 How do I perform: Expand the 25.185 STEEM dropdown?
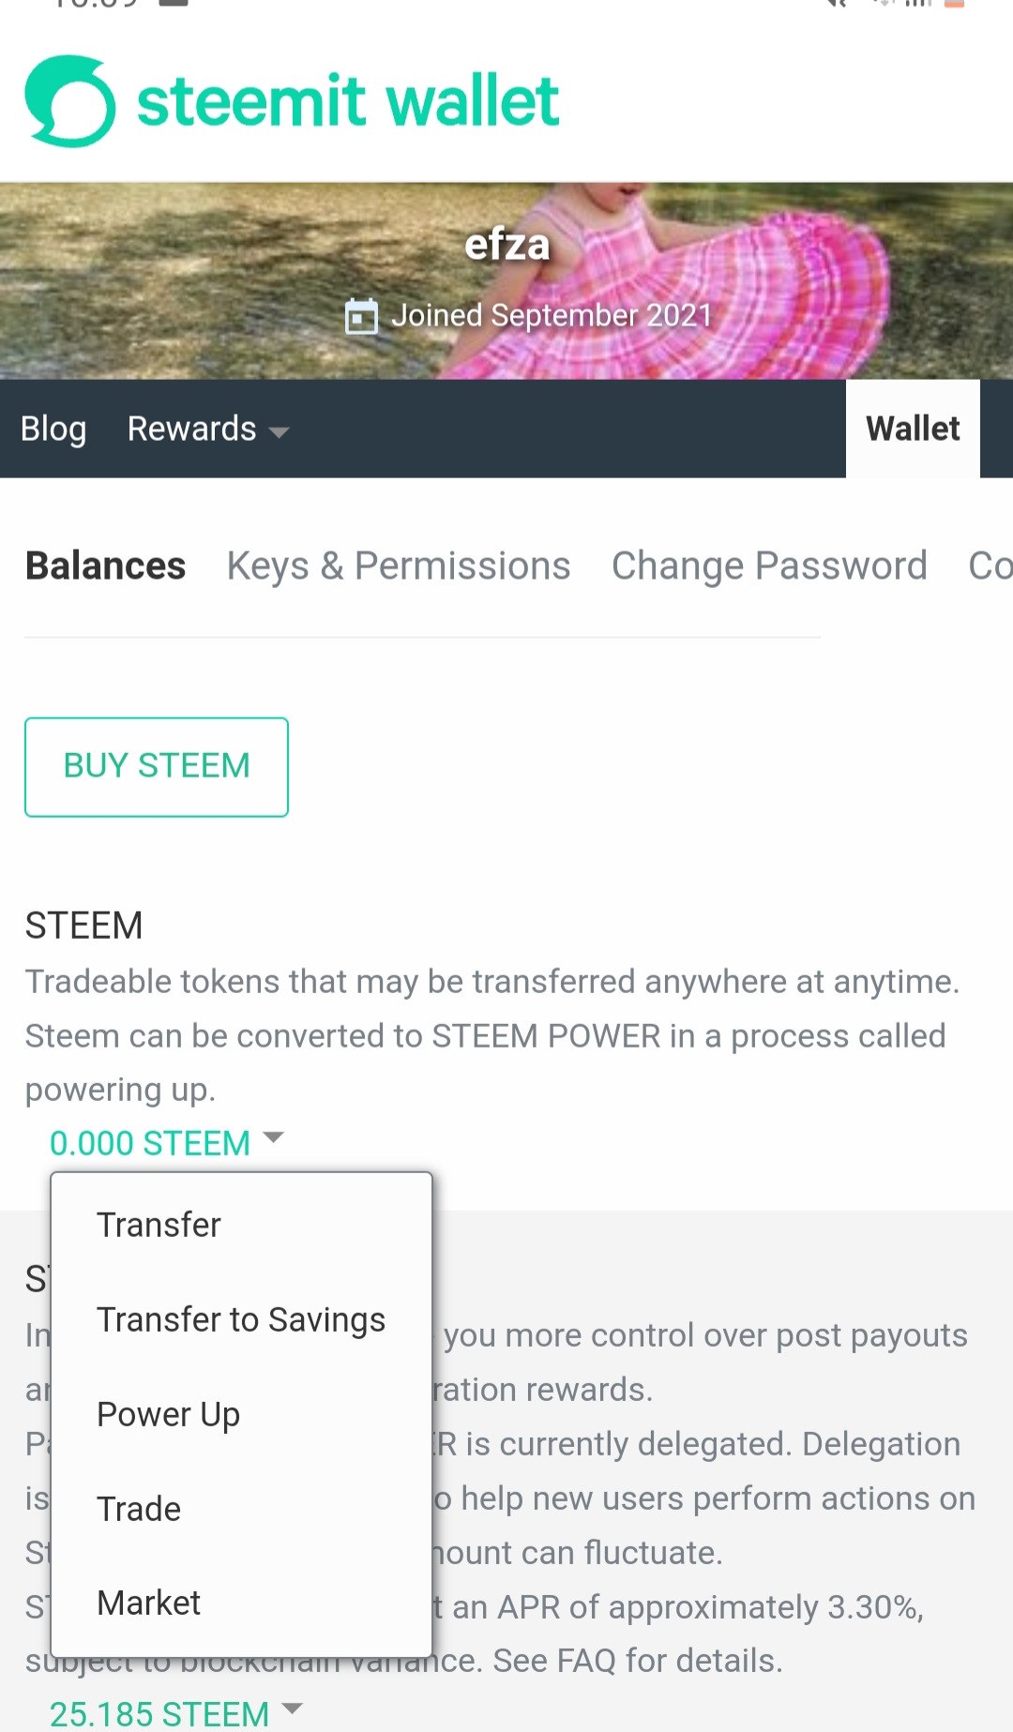point(175,1713)
